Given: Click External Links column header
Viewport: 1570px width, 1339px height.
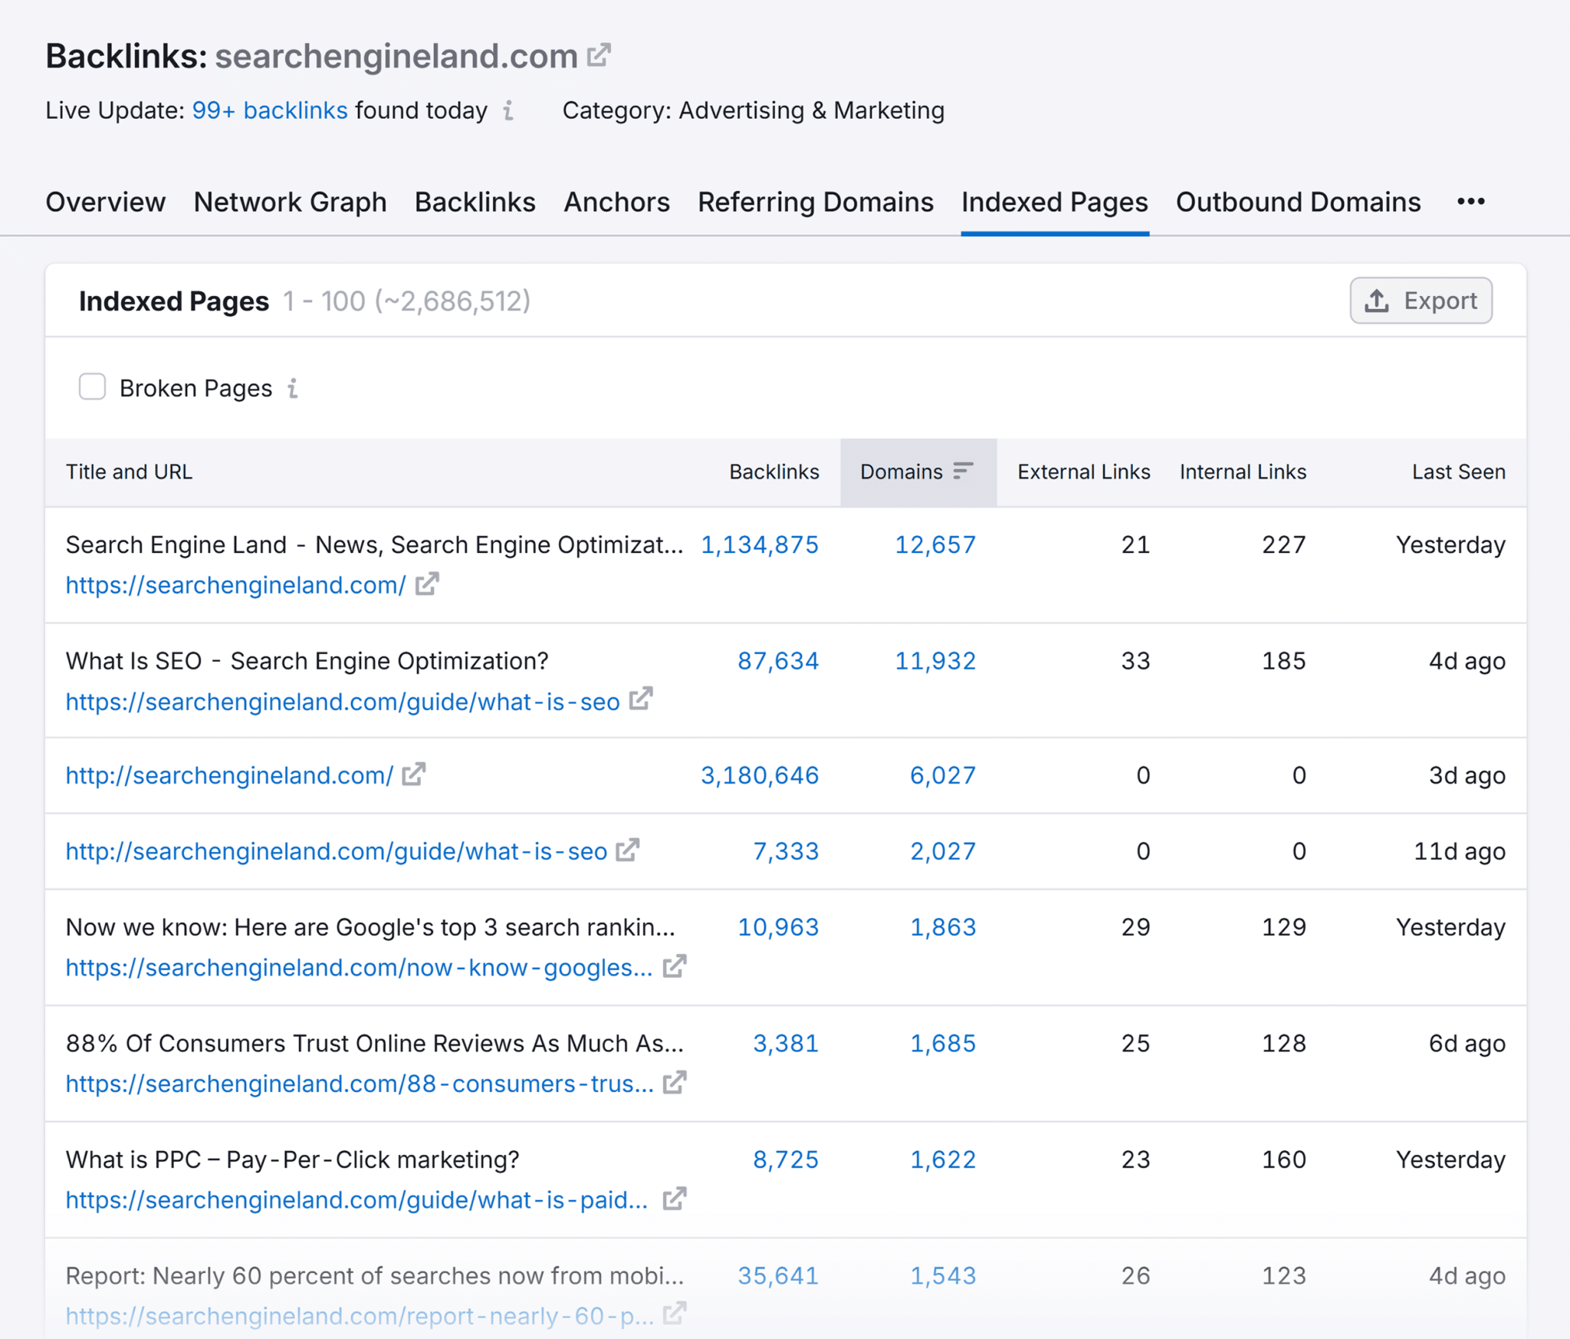Looking at the screenshot, I should 1084,472.
